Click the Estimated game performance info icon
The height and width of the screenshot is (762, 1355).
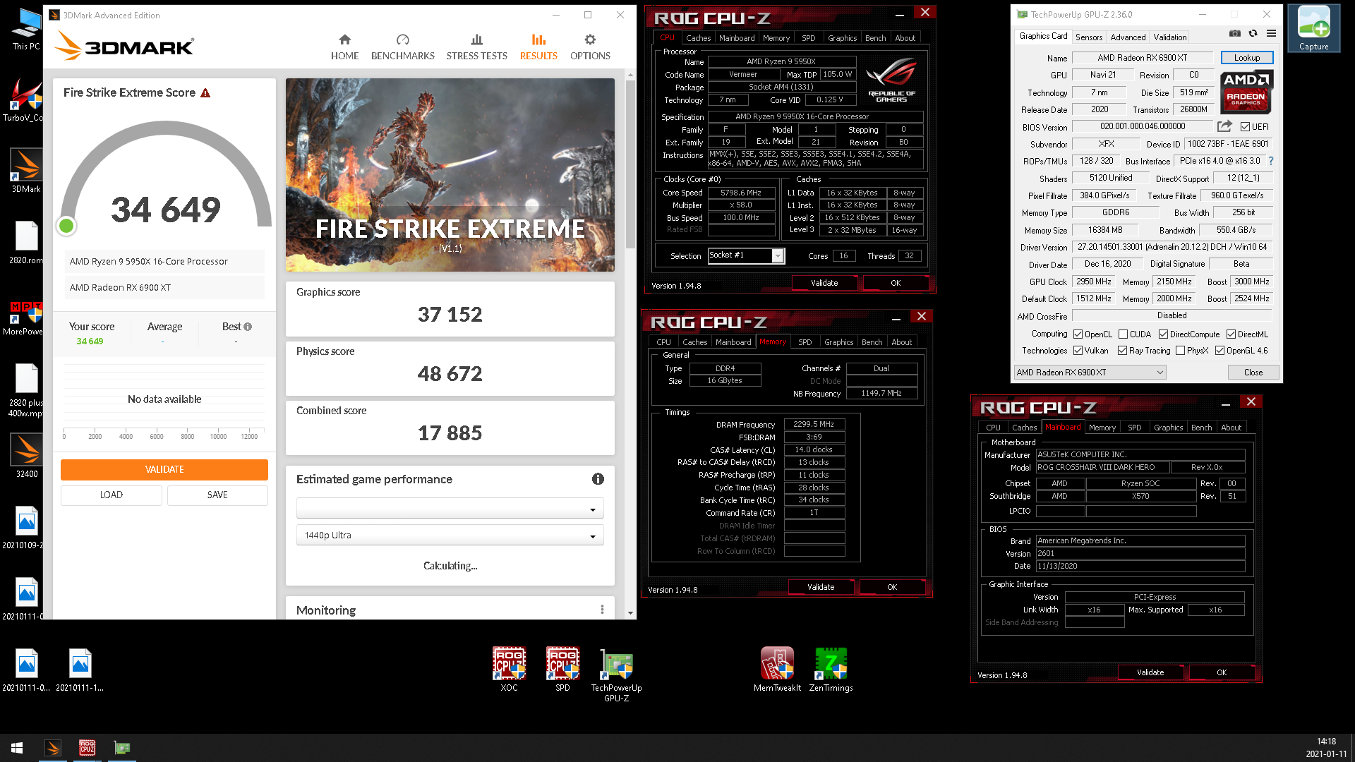(x=598, y=479)
